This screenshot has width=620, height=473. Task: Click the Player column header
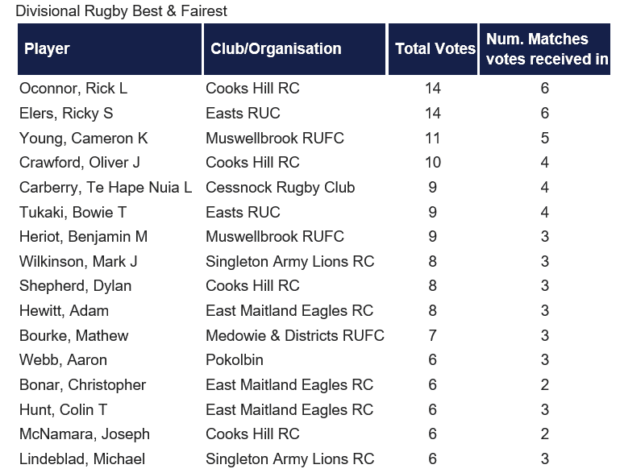(x=110, y=49)
